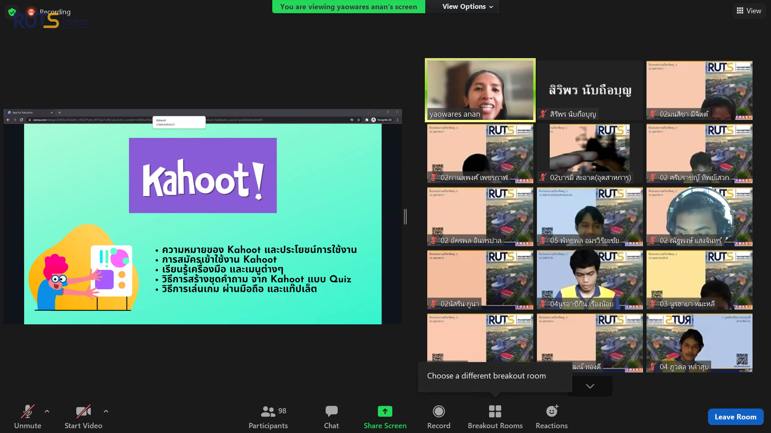Open the shared browser's three-dot menu
The width and height of the screenshot is (771, 433).
[x=398, y=120]
